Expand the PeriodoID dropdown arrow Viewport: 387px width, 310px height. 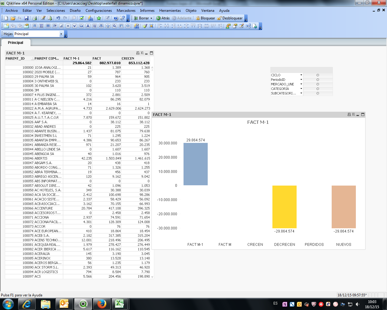[301, 80]
